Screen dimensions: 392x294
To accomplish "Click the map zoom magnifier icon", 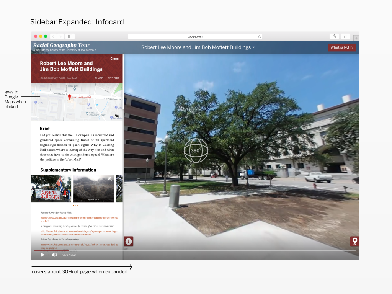I will pos(117,116).
